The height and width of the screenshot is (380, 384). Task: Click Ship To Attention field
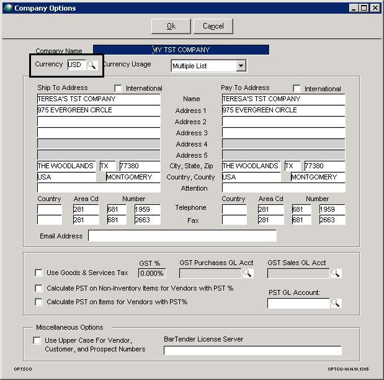pyautogui.click(x=99, y=188)
